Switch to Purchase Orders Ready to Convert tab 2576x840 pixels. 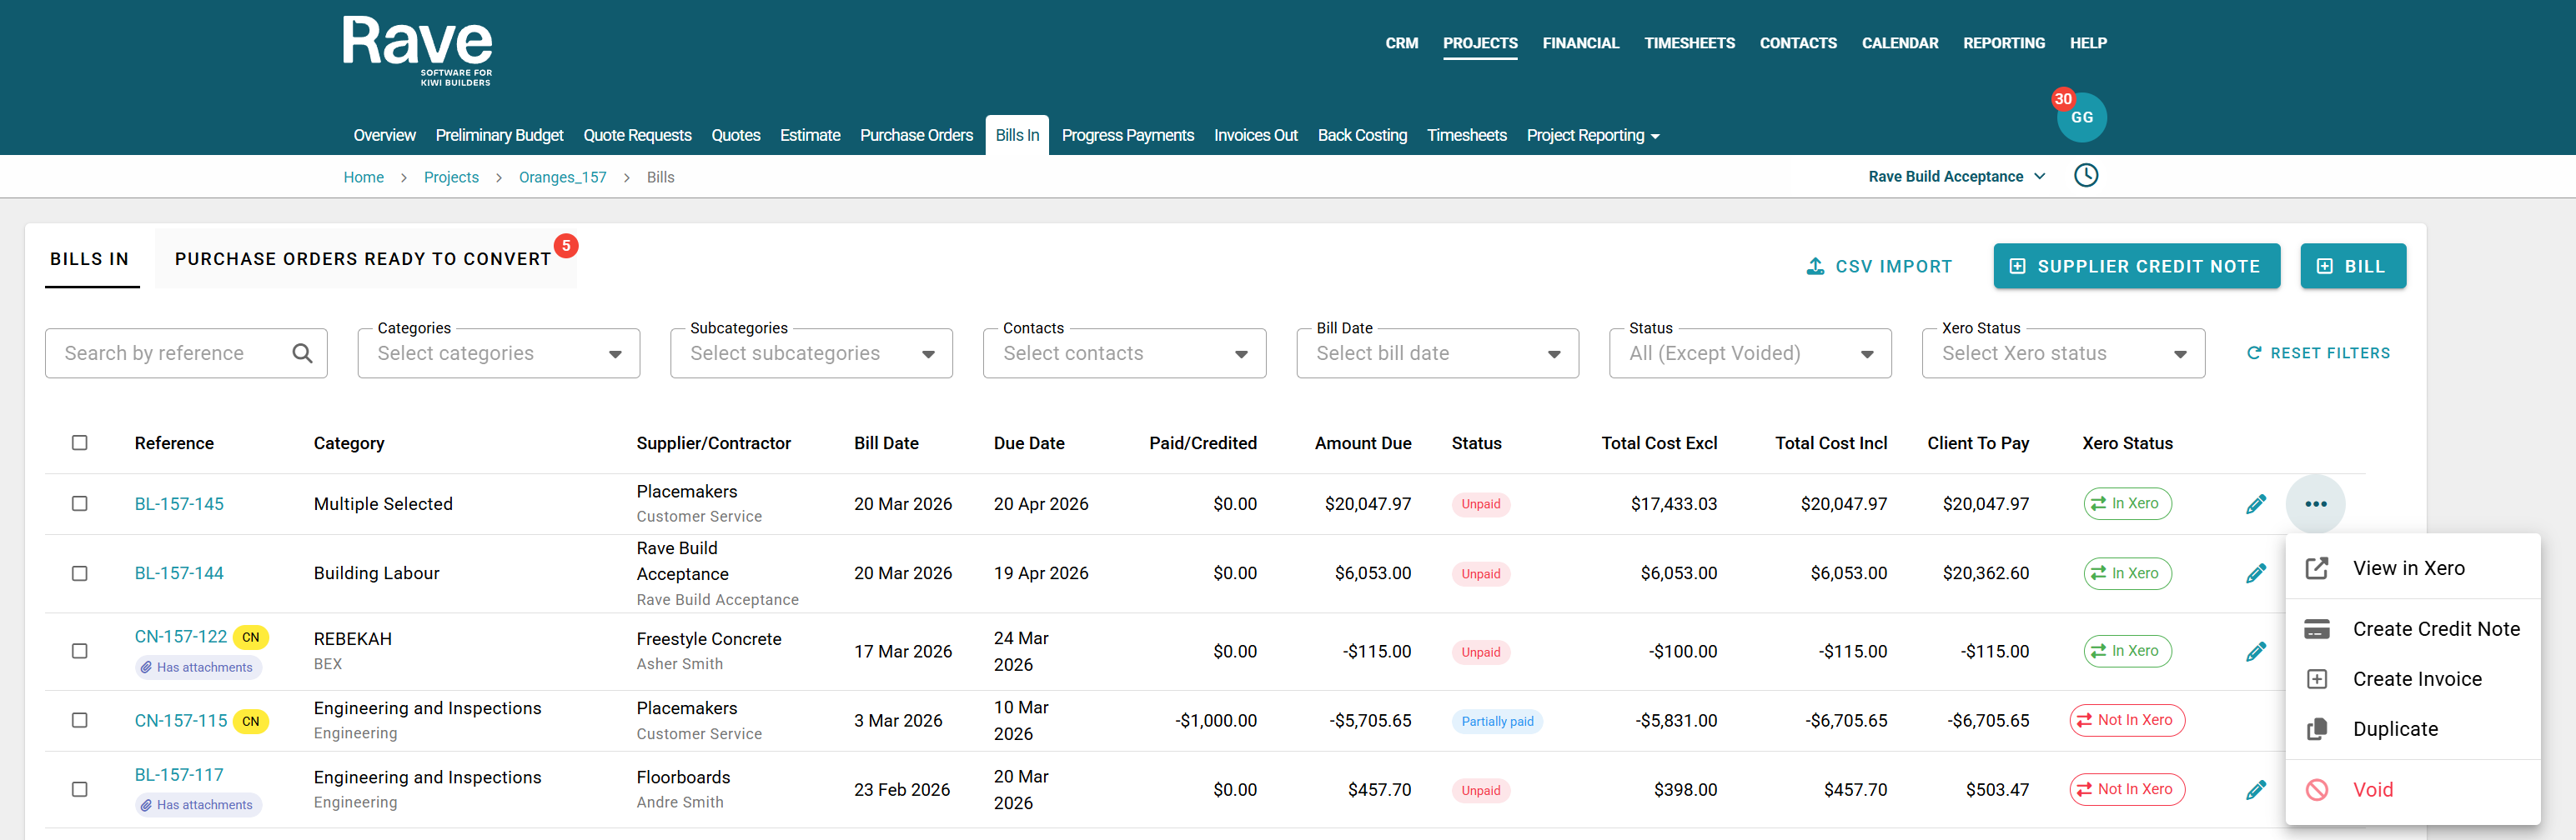tap(363, 260)
